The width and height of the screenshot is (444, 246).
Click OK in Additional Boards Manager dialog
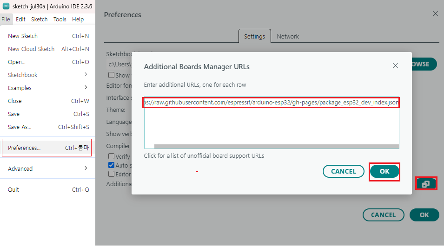click(384, 171)
